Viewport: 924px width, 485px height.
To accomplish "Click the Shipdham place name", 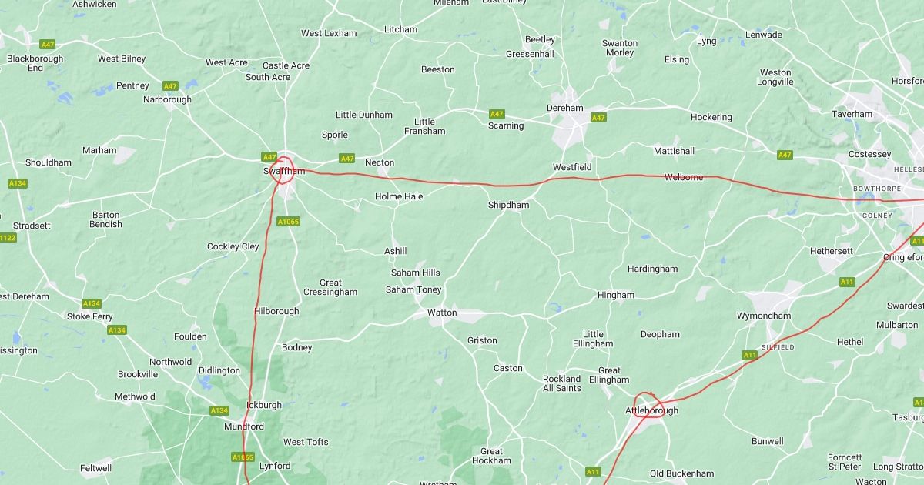I will click(x=508, y=206).
